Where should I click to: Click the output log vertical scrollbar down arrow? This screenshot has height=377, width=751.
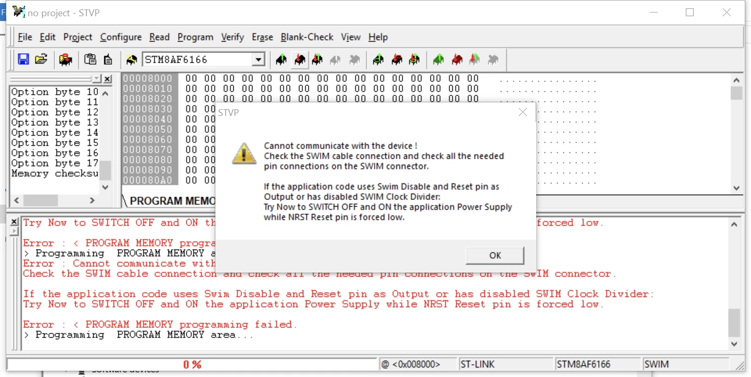pos(734,344)
